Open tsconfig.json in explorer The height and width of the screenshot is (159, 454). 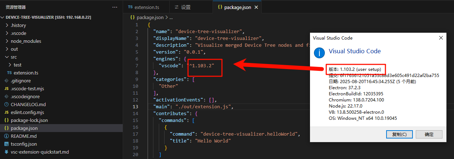(x=24, y=144)
